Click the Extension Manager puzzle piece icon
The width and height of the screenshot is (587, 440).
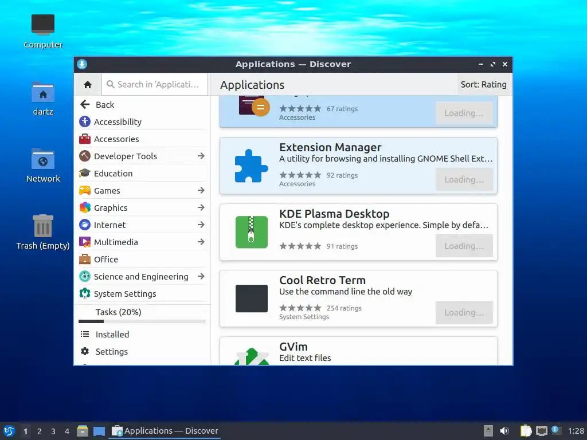coord(251,166)
